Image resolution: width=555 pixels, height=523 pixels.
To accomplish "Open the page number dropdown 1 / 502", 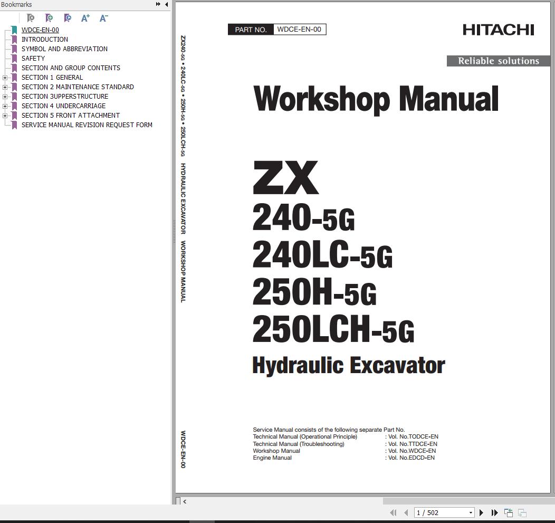I will 471,512.
